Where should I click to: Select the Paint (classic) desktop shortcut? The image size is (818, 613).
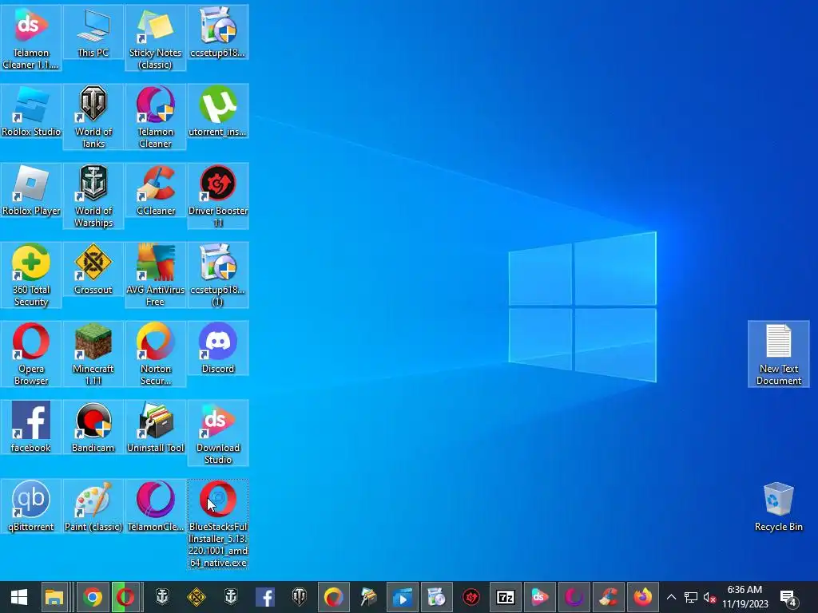[93, 507]
